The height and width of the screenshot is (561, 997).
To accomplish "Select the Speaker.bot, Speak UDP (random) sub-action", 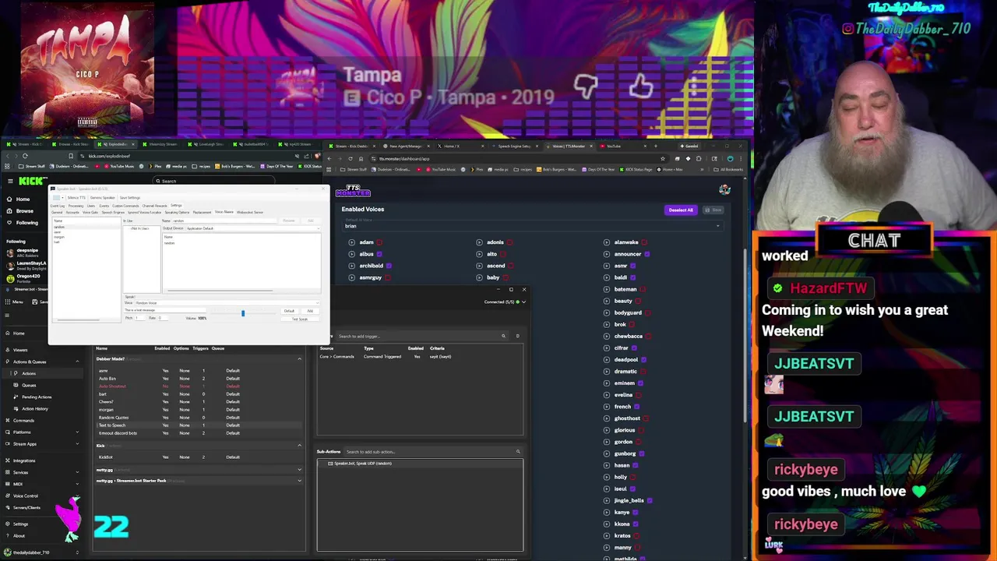I will [x=420, y=464].
